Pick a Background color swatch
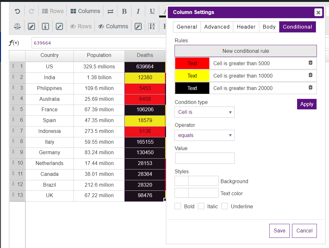329x248 pixels. [x=181, y=181]
